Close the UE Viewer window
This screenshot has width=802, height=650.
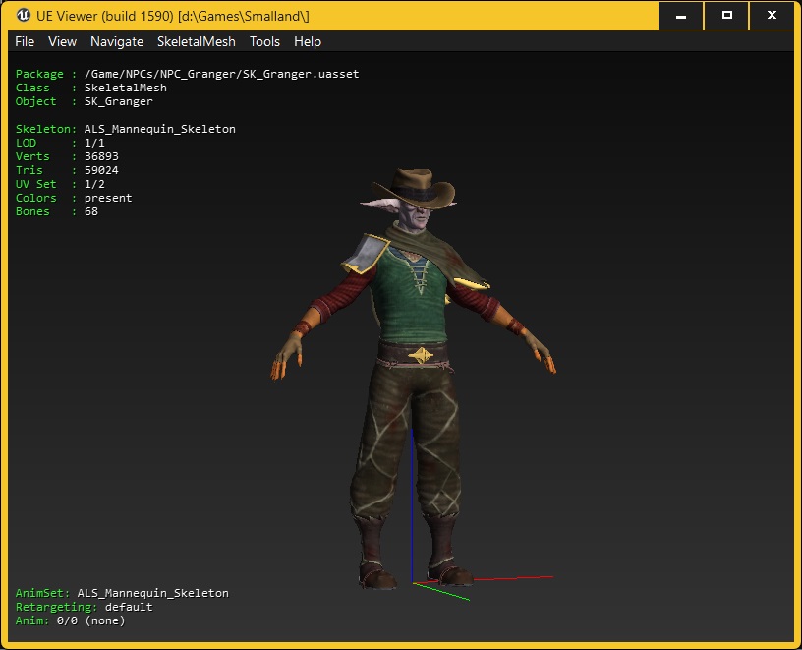click(x=772, y=16)
